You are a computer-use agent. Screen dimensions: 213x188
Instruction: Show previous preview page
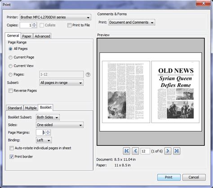pyautogui.click(x=135, y=151)
